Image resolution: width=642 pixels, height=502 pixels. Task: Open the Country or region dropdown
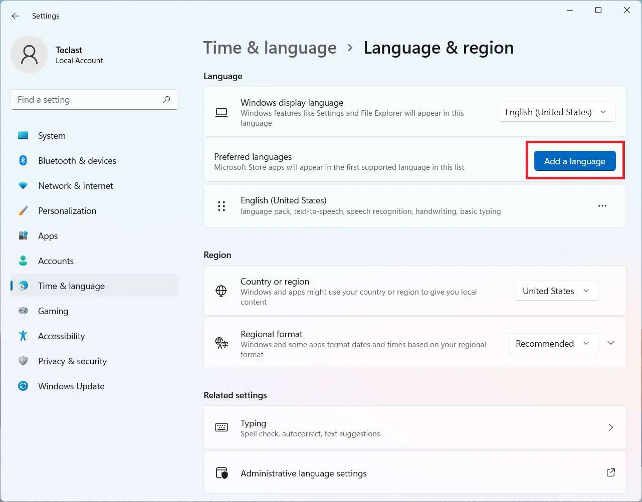pyautogui.click(x=556, y=291)
